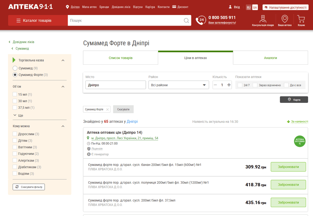Check the Дітям checkbox

[15, 140]
